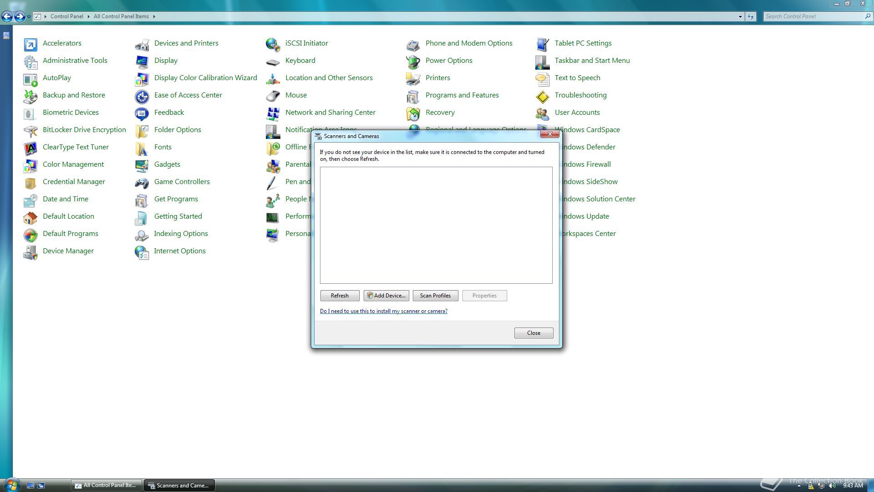This screenshot has width=874, height=492.
Task: Open Getting Started link
Action: (x=178, y=216)
